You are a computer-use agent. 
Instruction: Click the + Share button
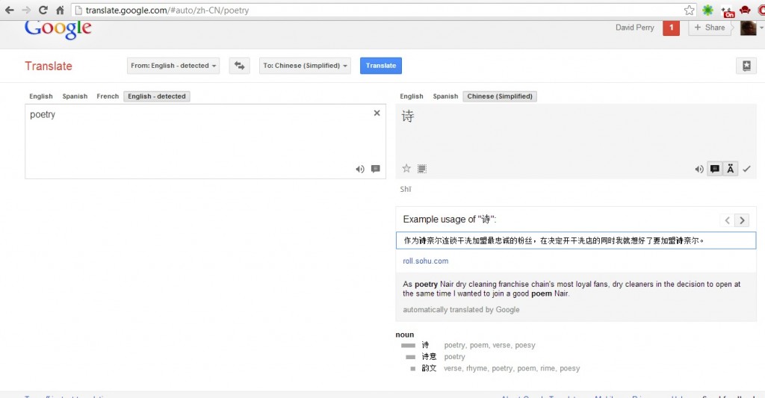(710, 28)
